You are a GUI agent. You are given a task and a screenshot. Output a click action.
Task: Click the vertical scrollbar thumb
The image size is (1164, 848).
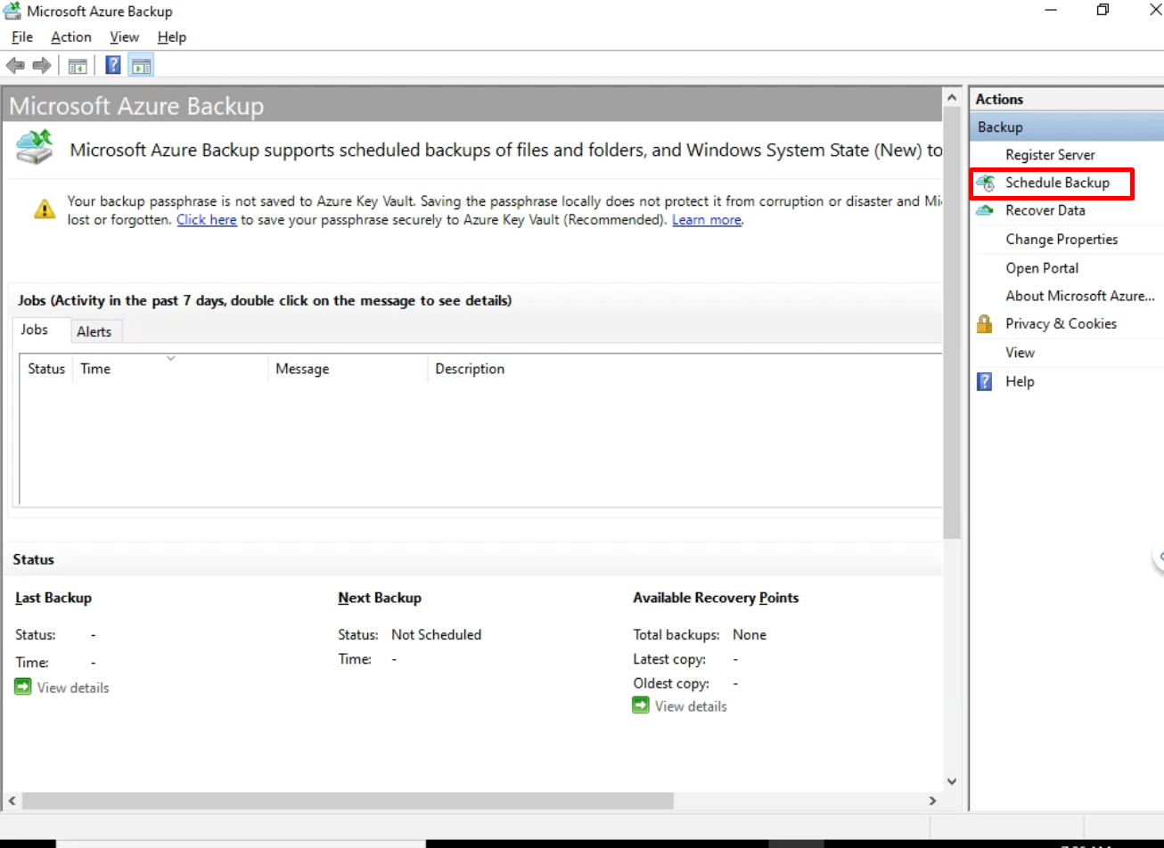click(951, 322)
